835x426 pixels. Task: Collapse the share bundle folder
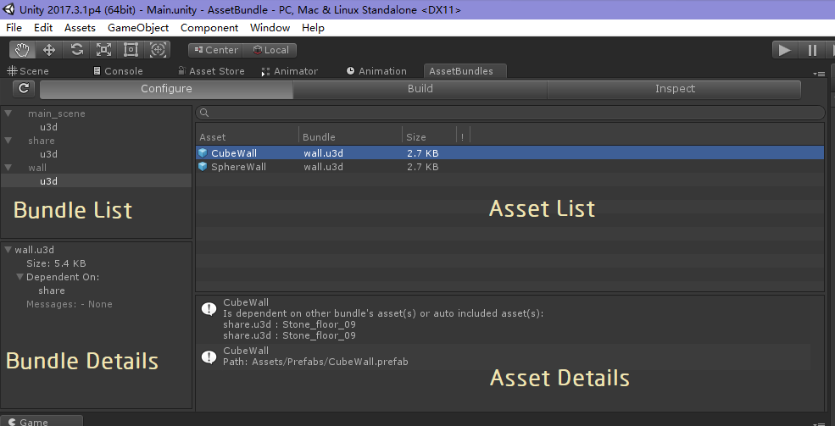coord(8,141)
